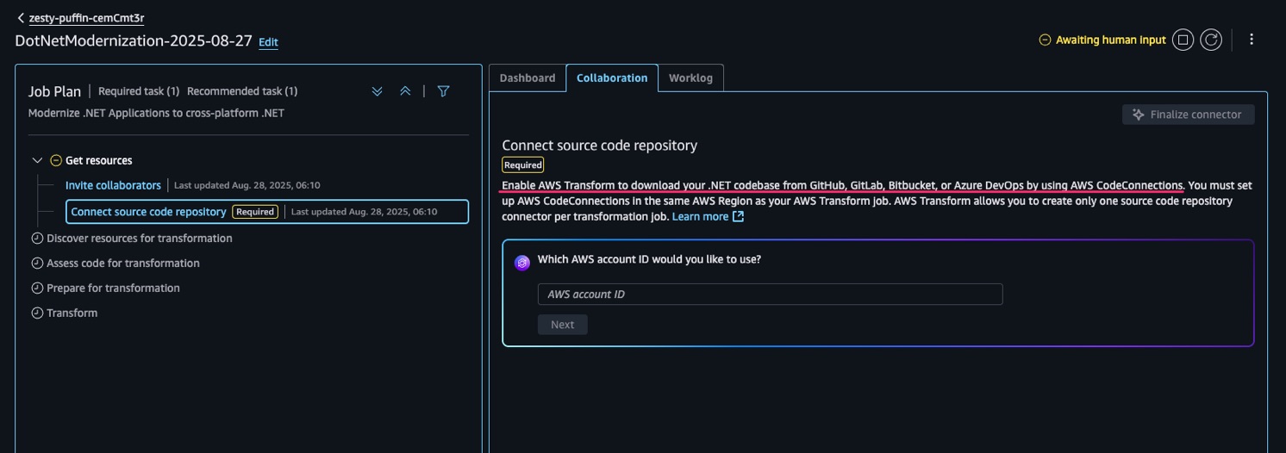The width and height of the screenshot is (1286, 453).
Task: Select Connect source code repository task
Action: 267,212
